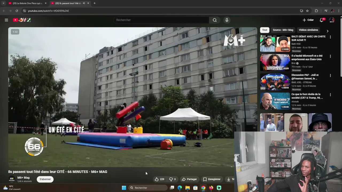
Task: Open options for BALTI DÉBAT video
Action: 330,37
